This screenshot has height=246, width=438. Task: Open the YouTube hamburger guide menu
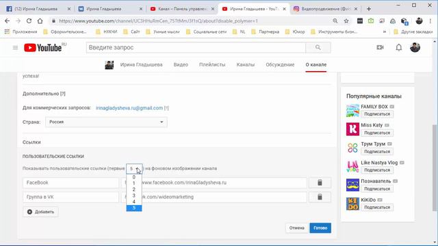pos(15,48)
